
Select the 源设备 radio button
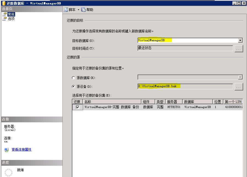click(x=73, y=87)
